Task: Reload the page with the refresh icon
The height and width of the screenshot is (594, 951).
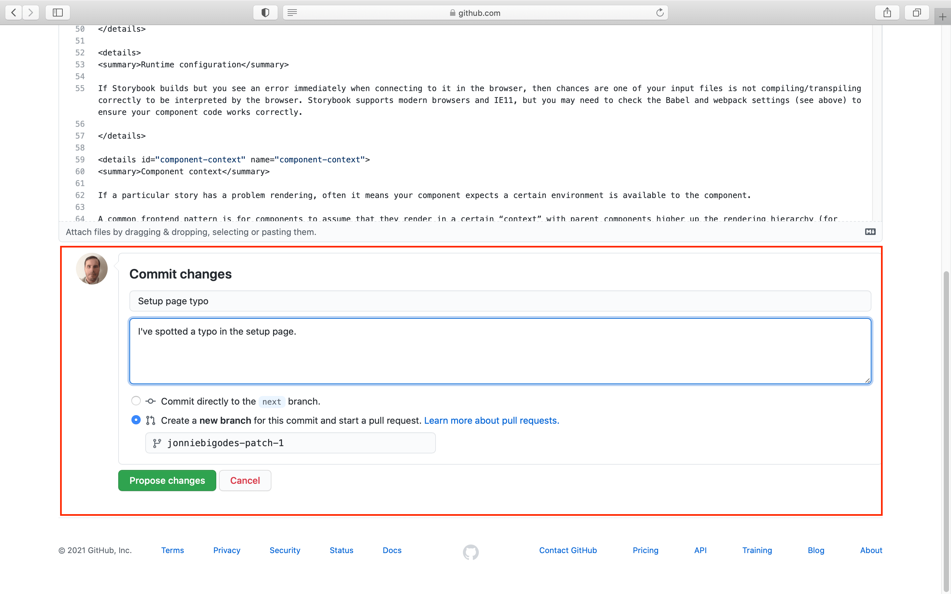Action: coord(660,13)
